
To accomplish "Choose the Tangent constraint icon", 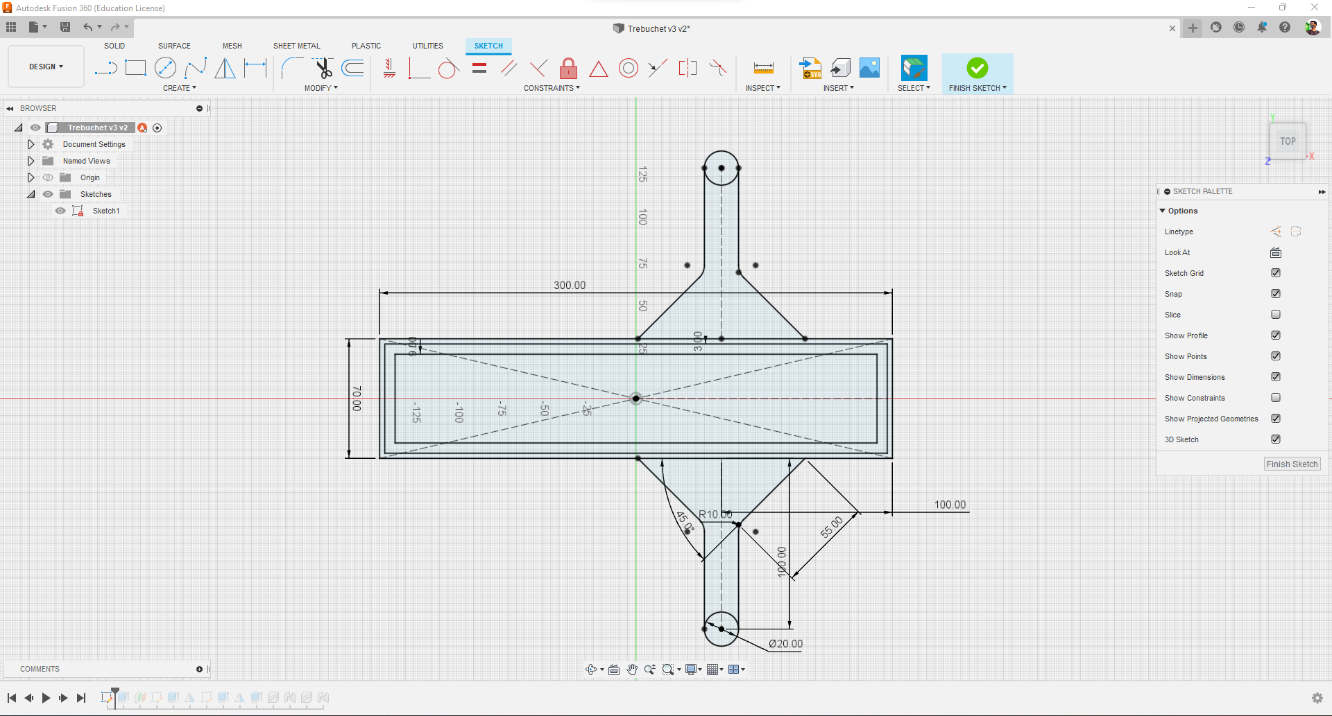I will [448, 69].
